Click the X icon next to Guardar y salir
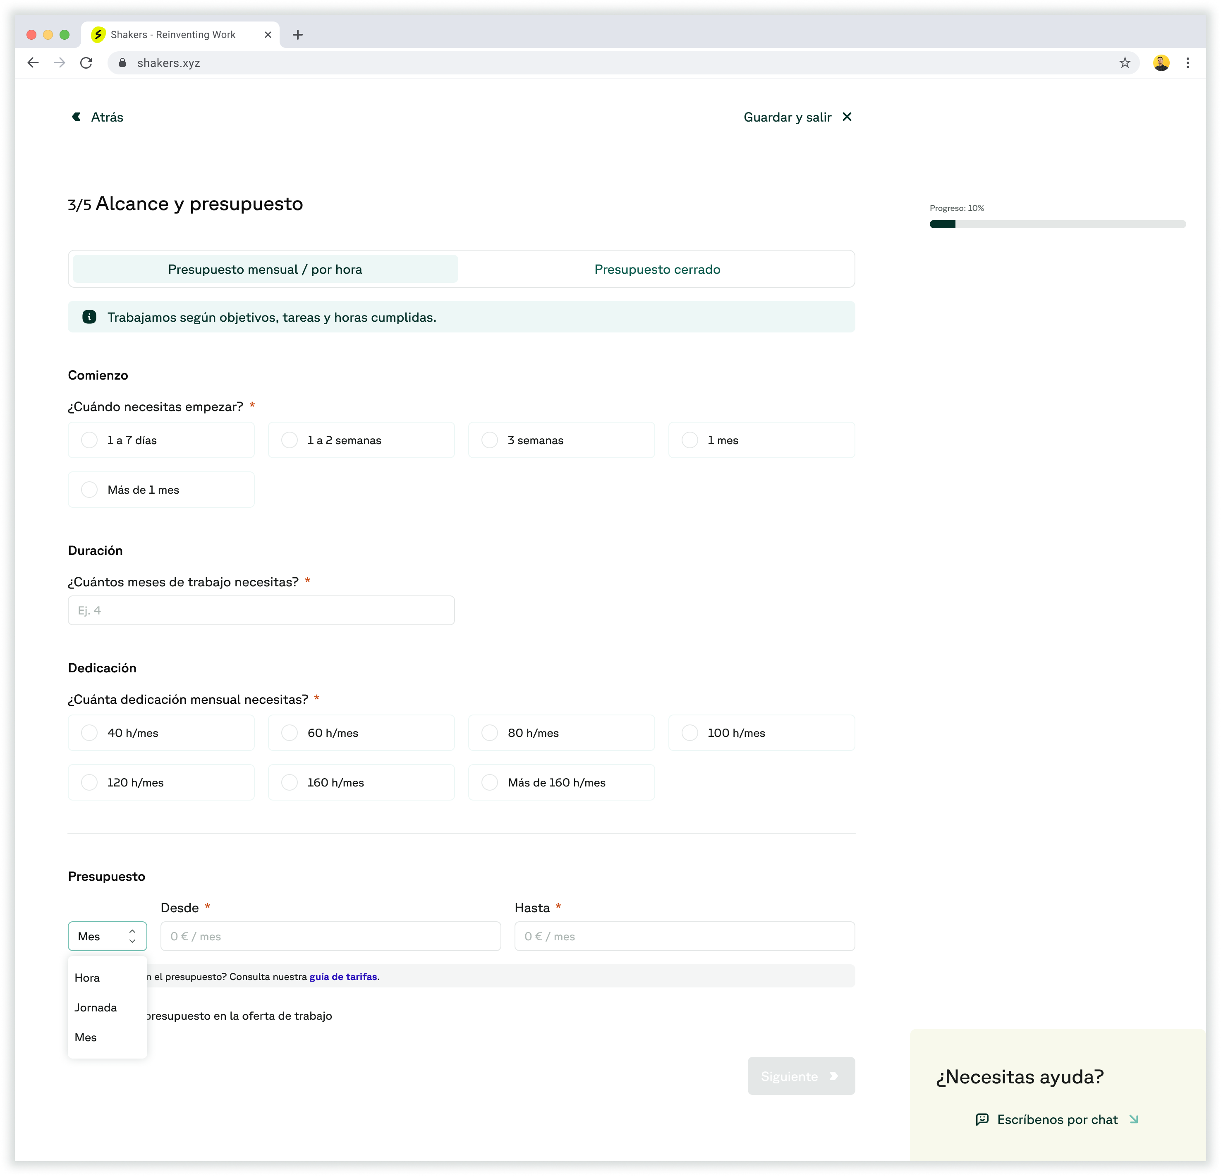The image size is (1221, 1176). (847, 117)
